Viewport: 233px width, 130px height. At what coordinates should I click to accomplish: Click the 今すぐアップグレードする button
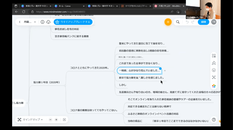pos(73,22)
